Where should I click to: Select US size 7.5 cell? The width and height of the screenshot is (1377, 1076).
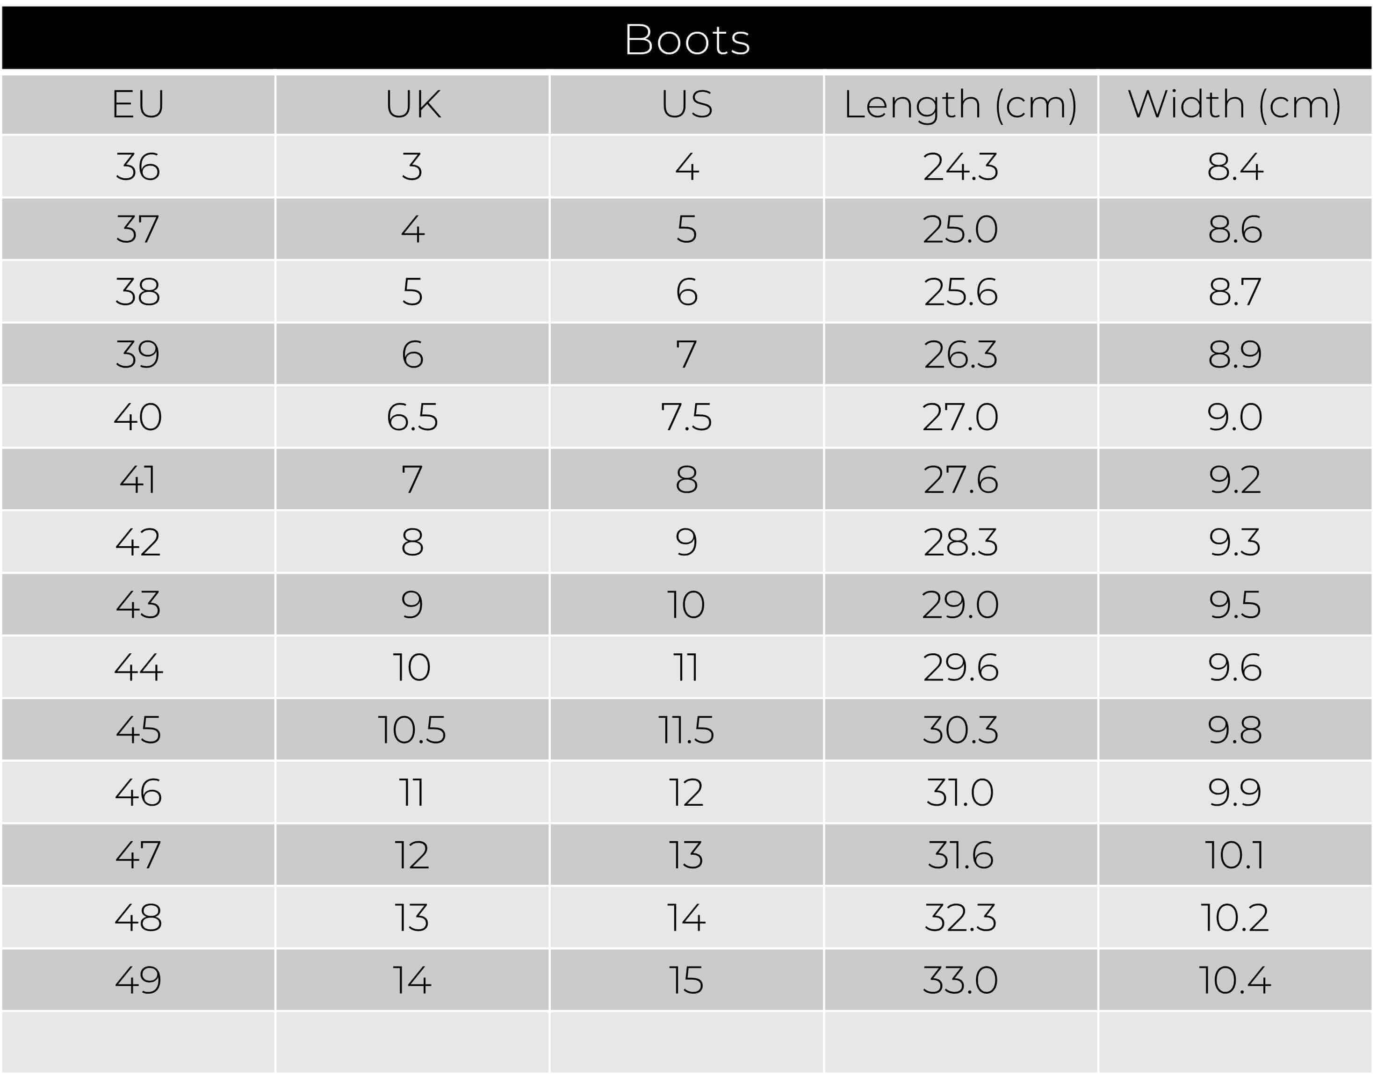[x=686, y=417]
